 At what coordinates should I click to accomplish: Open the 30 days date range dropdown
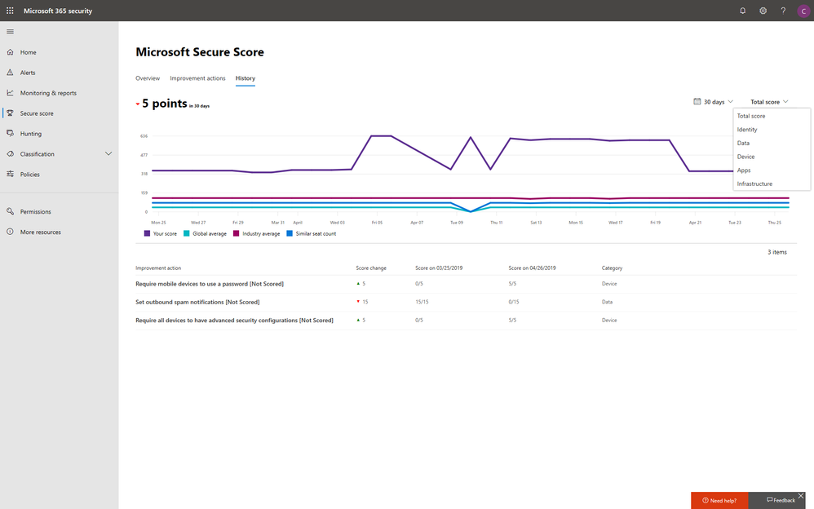click(713, 102)
